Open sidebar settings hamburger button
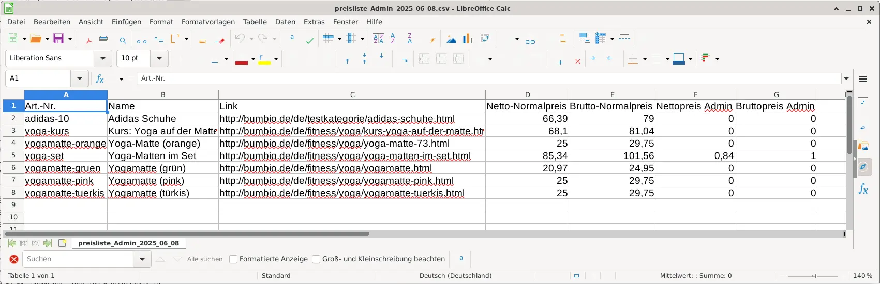The width and height of the screenshot is (880, 284). pos(863,79)
